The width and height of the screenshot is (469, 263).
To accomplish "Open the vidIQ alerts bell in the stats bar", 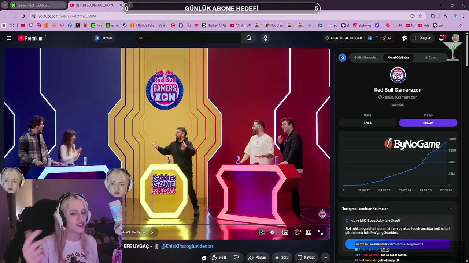I will click(x=389, y=38).
